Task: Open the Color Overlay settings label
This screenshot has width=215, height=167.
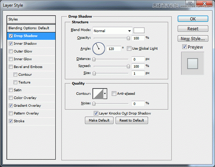Action: (x=25, y=98)
